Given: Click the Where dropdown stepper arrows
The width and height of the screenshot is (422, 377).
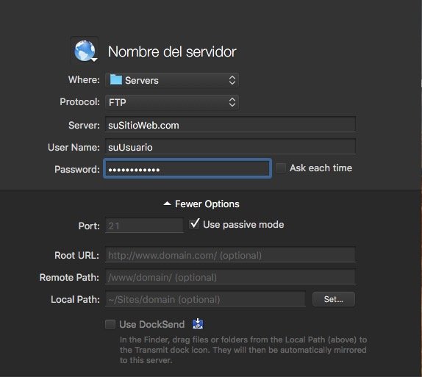Looking at the screenshot, I should click(x=232, y=80).
